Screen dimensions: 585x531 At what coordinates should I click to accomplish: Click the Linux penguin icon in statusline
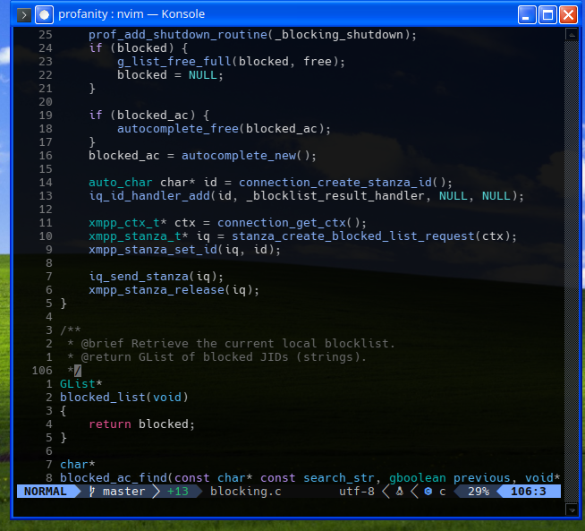(x=400, y=491)
